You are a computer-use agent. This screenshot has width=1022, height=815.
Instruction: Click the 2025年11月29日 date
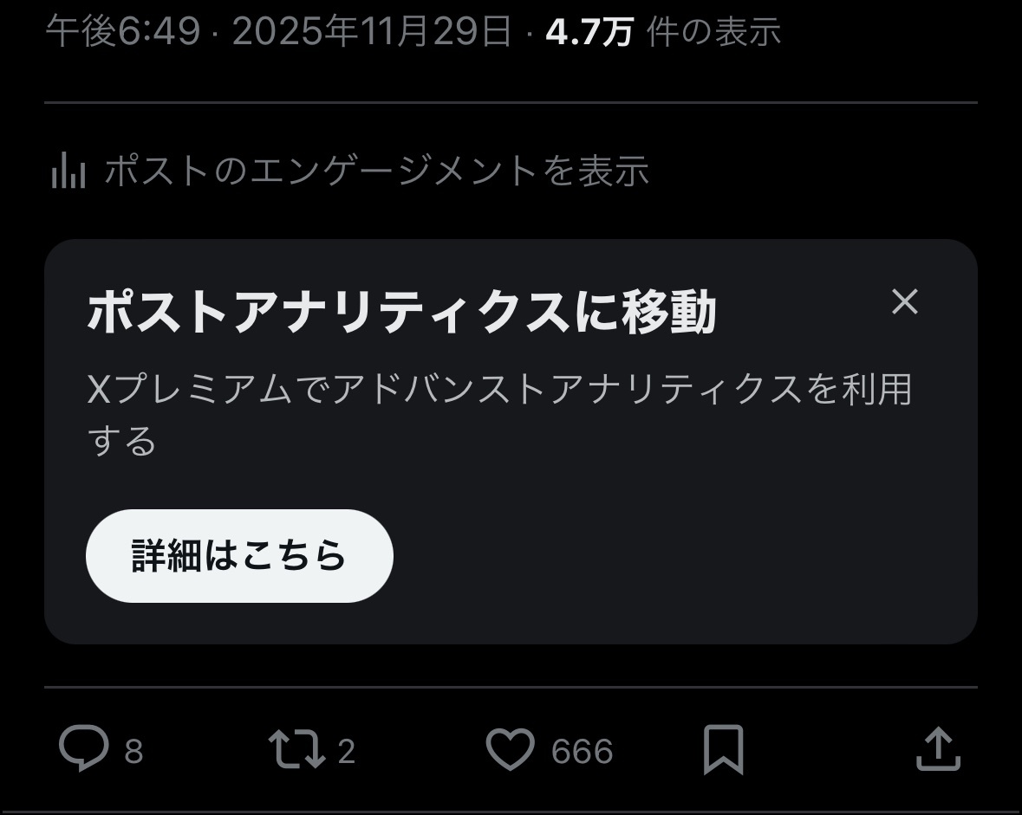coord(372,31)
